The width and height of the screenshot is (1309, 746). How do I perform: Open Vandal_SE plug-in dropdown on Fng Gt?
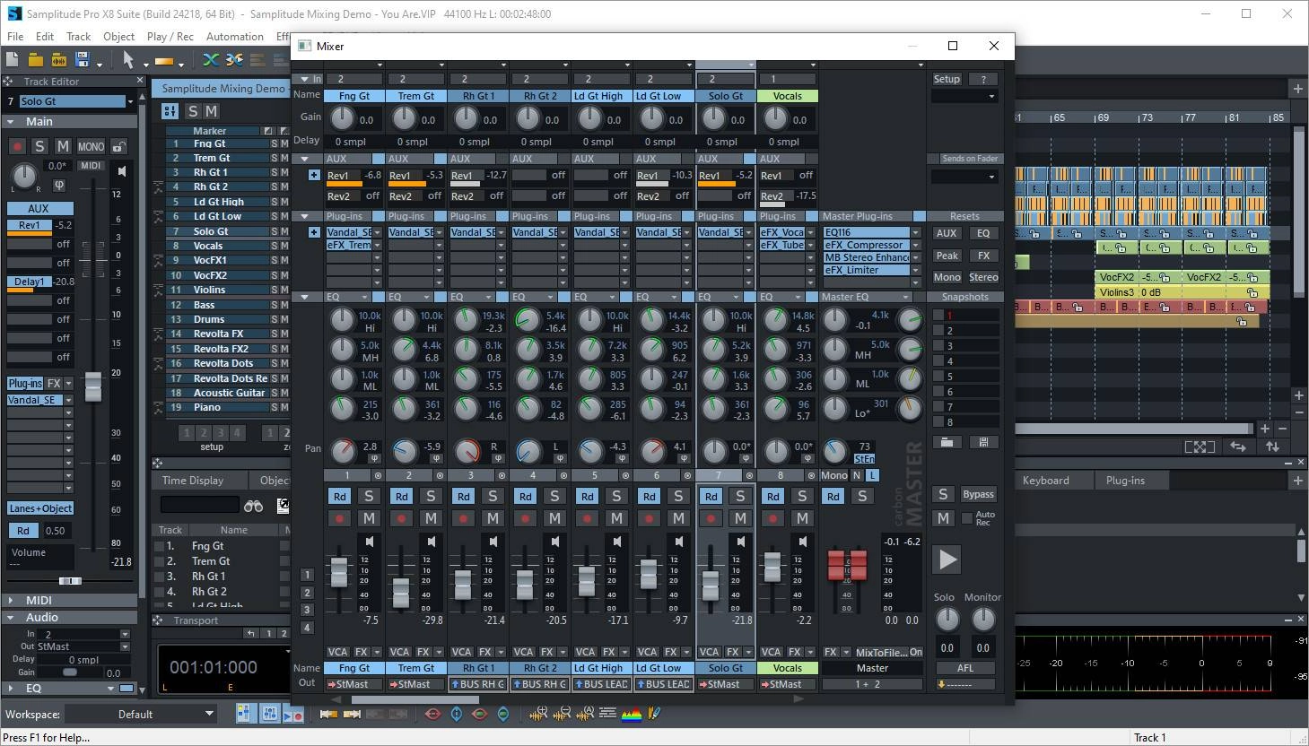[x=377, y=232]
